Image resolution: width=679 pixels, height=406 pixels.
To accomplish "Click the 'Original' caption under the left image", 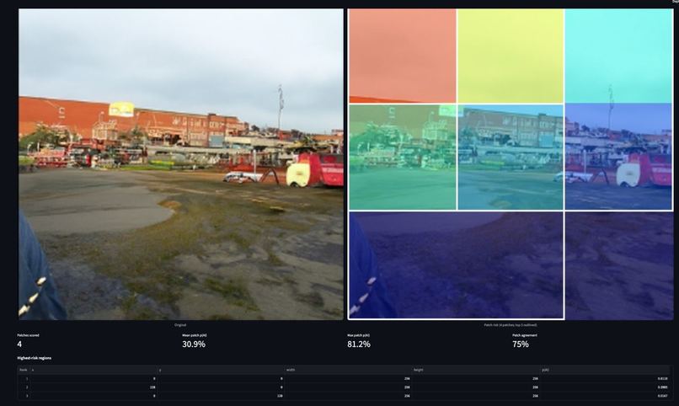I will (x=180, y=325).
